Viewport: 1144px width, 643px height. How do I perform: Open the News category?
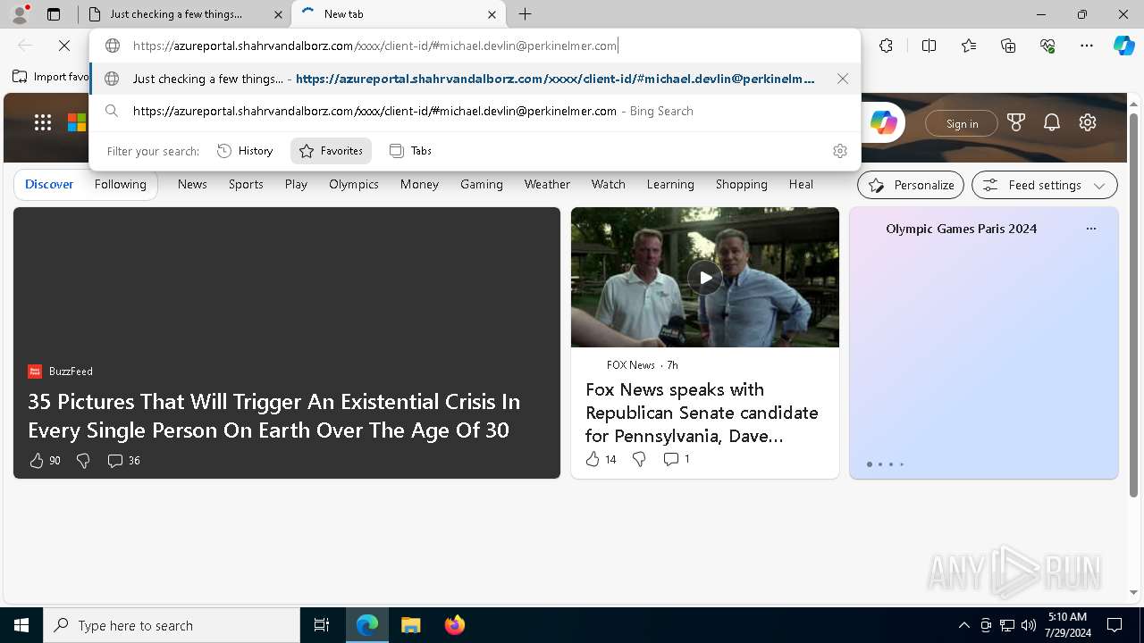click(192, 184)
